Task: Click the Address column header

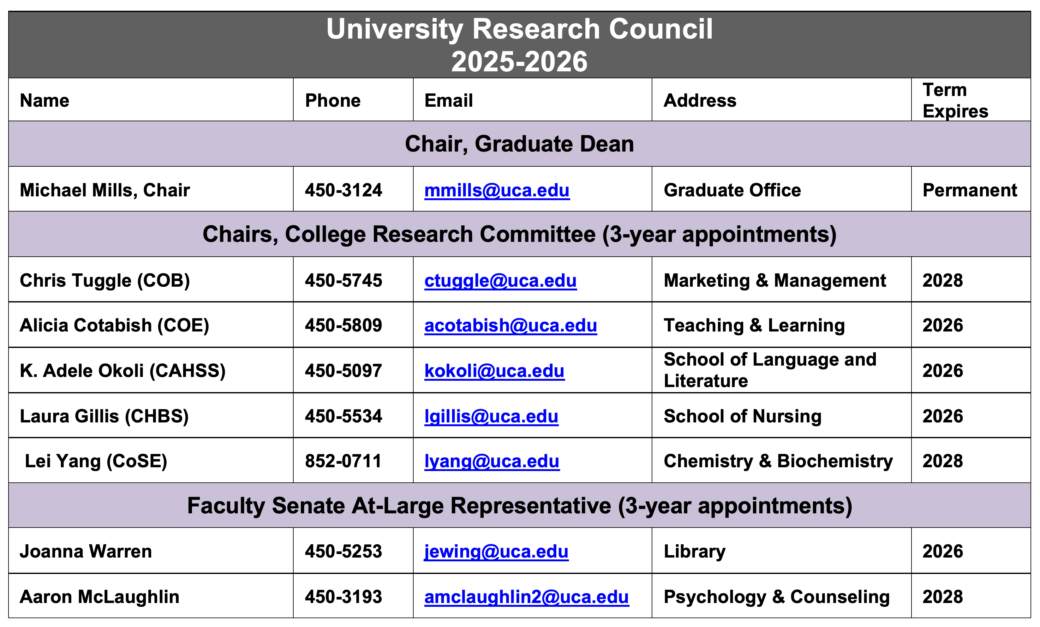Action: (700, 100)
